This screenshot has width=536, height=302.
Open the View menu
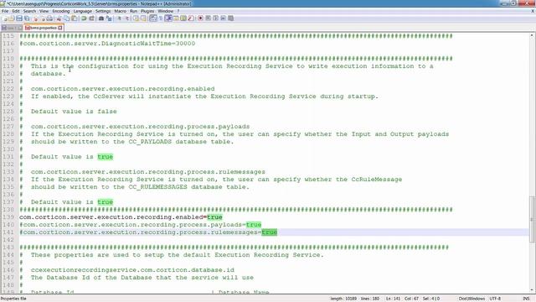point(44,11)
